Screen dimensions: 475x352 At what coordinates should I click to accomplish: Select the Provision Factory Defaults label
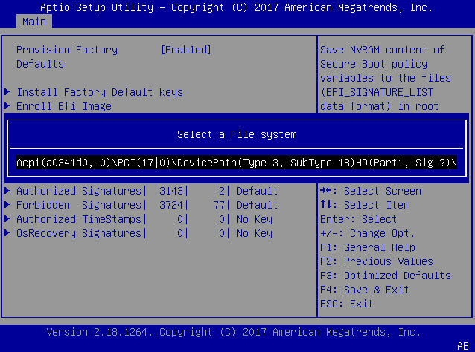click(67, 56)
